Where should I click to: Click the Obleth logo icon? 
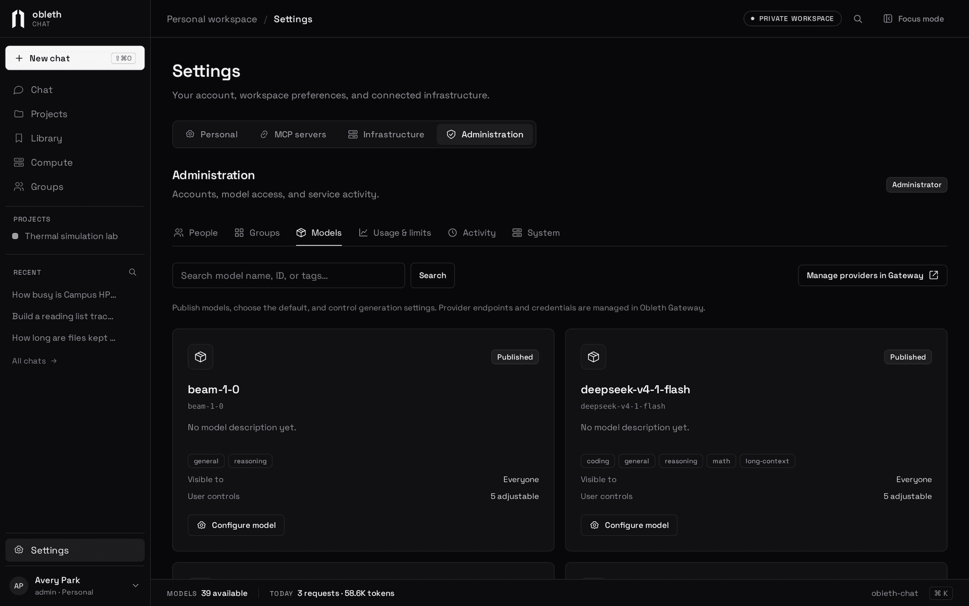pos(18,19)
